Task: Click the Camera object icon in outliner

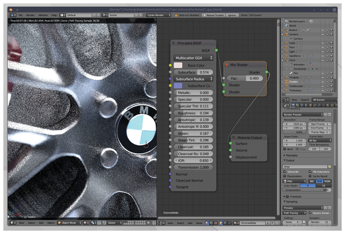Action: (x=287, y=34)
